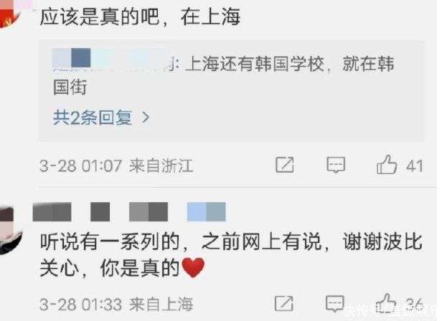Tap the timestamp 3-28 01:33 来自上海

[x=117, y=305]
